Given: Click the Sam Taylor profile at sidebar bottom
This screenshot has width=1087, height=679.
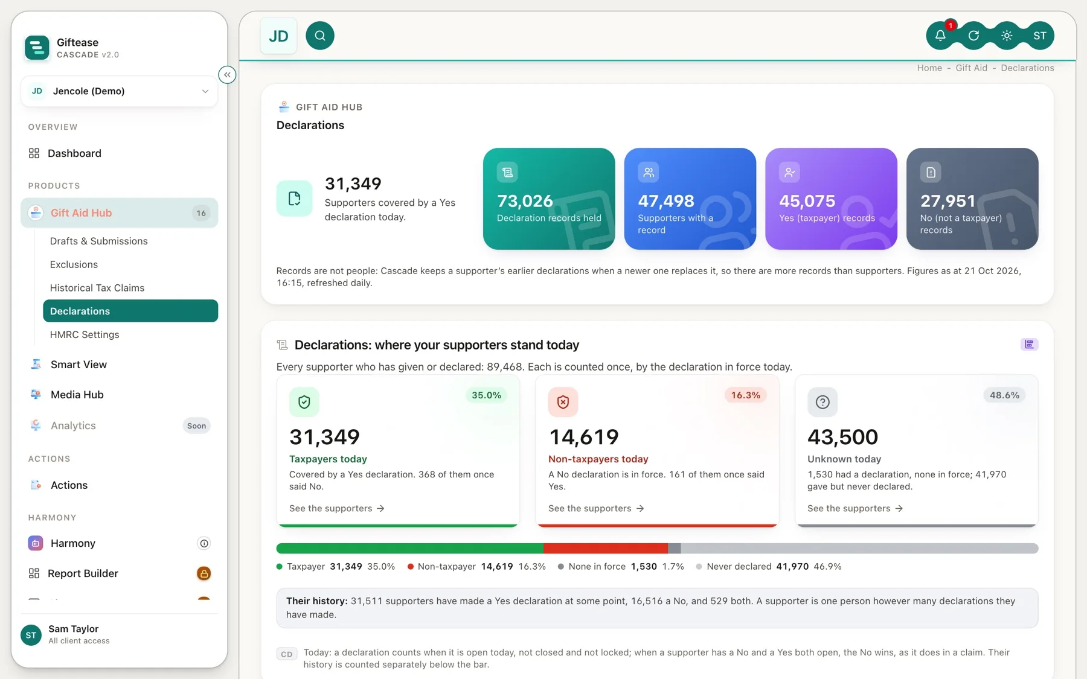Looking at the screenshot, I should coord(119,635).
